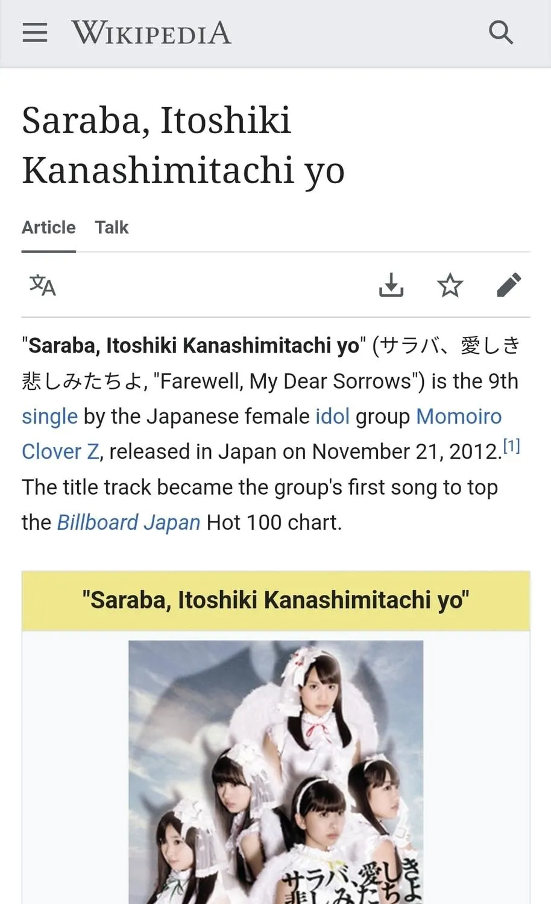Follow the "single" link
The height and width of the screenshot is (904, 551).
coord(49,416)
